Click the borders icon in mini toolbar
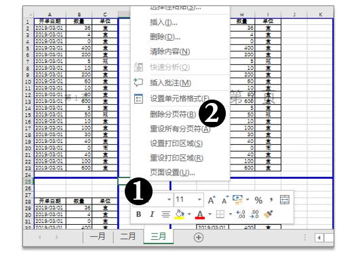The image size is (358, 256). tap(220, 214)
